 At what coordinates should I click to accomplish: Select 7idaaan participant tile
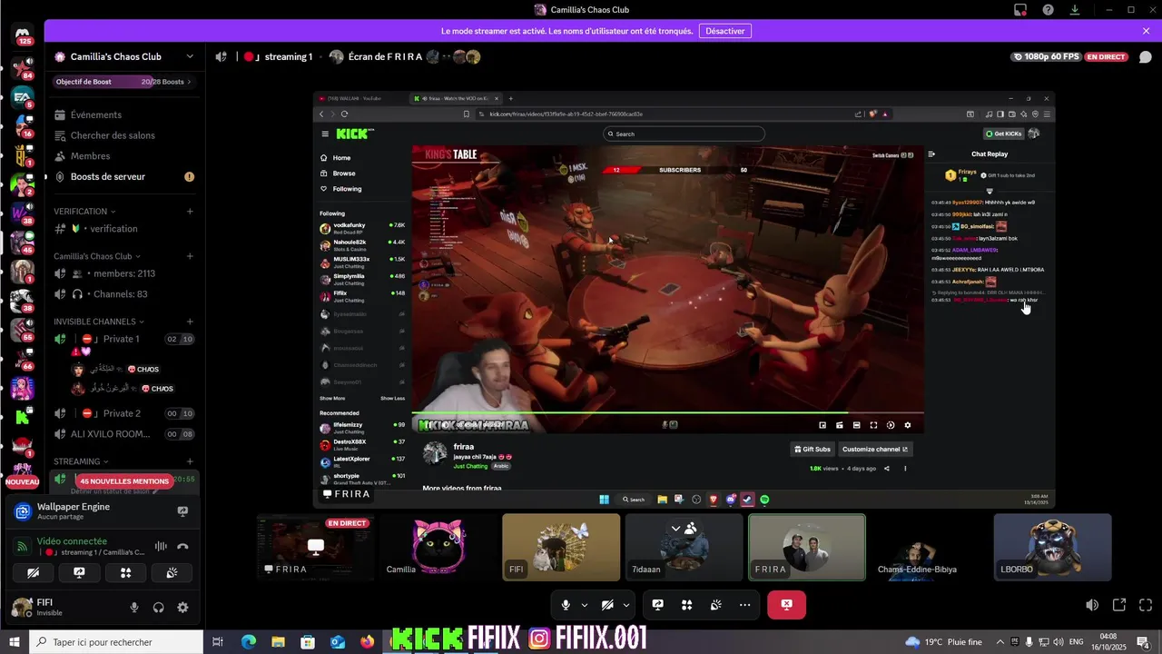(684, 548)
